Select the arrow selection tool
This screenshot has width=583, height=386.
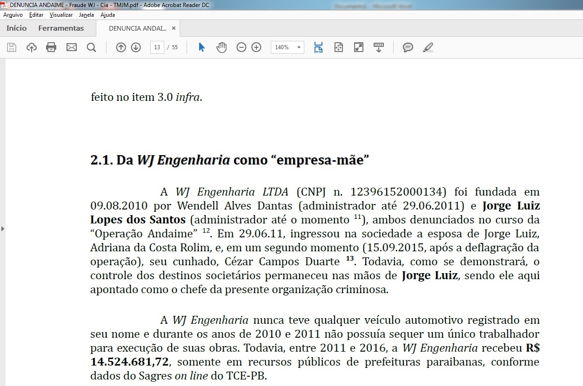tap(201, 47)
